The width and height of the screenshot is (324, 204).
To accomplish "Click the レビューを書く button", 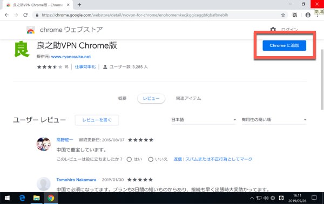I will point(97,120).
